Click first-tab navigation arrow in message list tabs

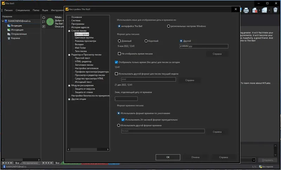43,163
